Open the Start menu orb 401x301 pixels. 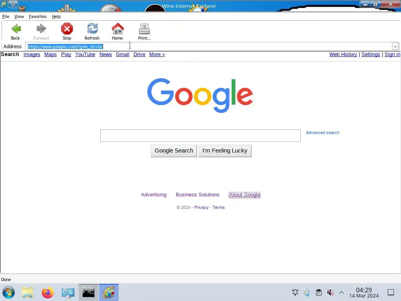click(9, 292)
